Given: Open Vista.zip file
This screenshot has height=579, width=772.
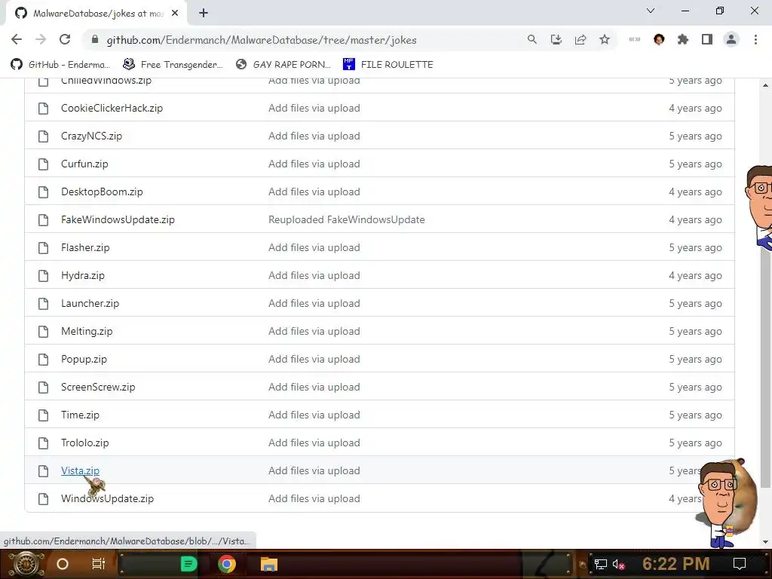Looking at the screenshot, I should 80,471.
